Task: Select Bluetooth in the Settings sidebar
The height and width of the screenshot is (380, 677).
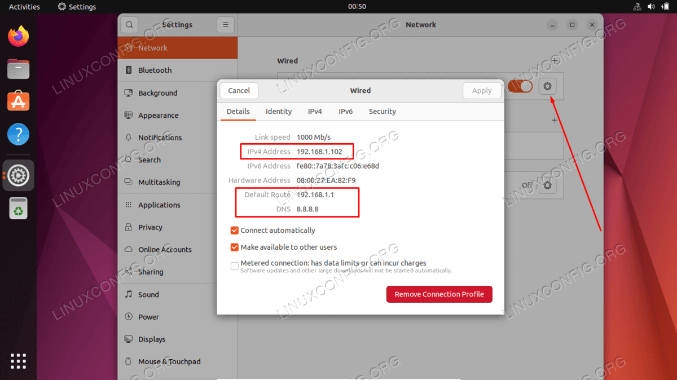Action: click(x=177, y=70)
